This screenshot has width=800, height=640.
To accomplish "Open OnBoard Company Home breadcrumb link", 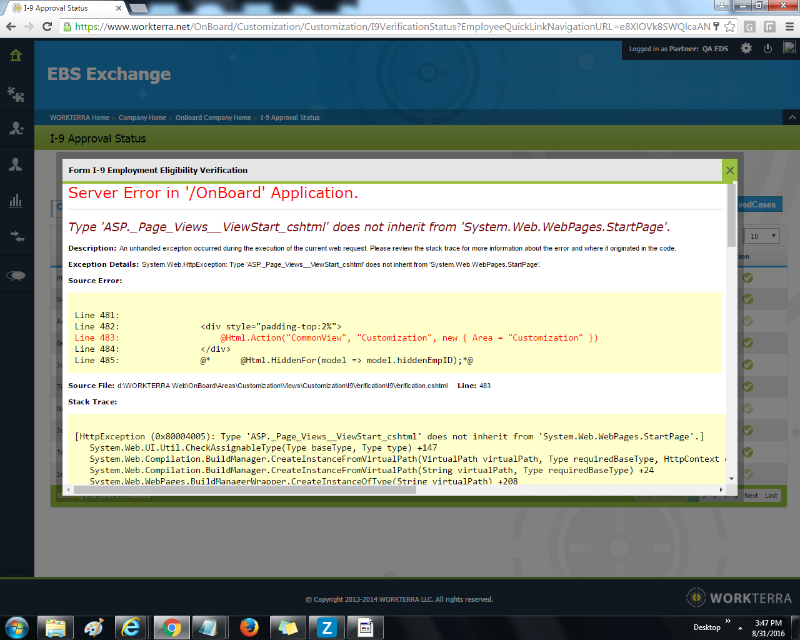I will [213, 117].
